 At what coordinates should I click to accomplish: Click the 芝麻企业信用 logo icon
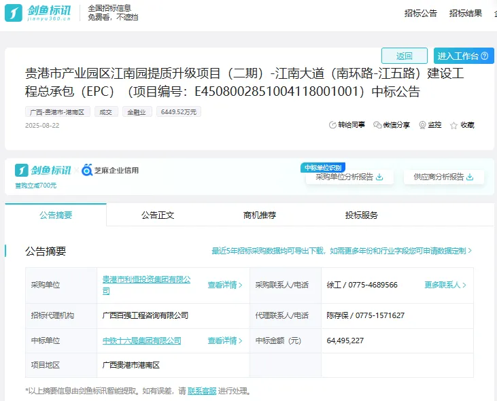click(87, 170)
